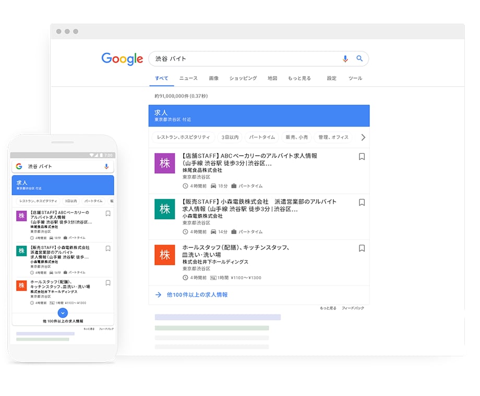
Task: Open 他 100件以上の求人情報 on the phone
Action: tap(63, 321)
